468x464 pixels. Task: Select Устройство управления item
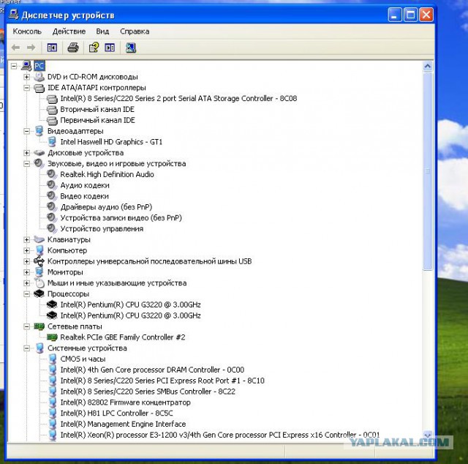tap(102, 228)
